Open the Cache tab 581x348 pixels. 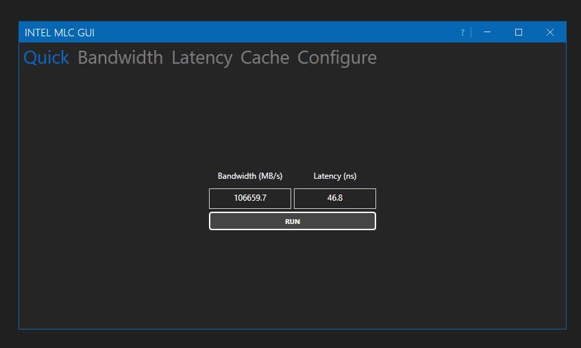click(265, 58)
